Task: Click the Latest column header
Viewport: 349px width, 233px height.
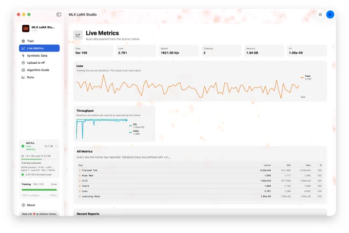Action: coord(267,165)
